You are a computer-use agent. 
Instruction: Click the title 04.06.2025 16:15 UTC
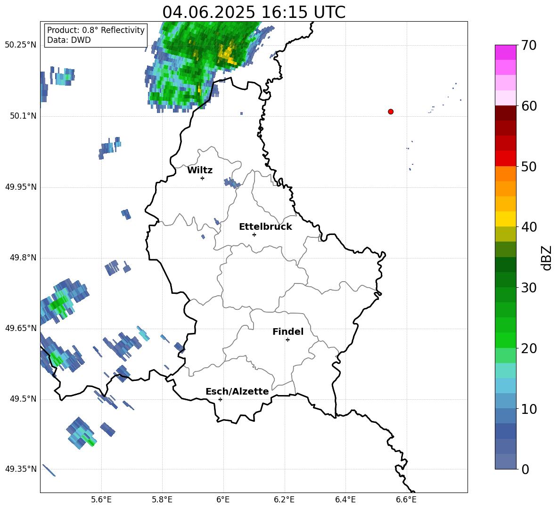click(254, 12)
